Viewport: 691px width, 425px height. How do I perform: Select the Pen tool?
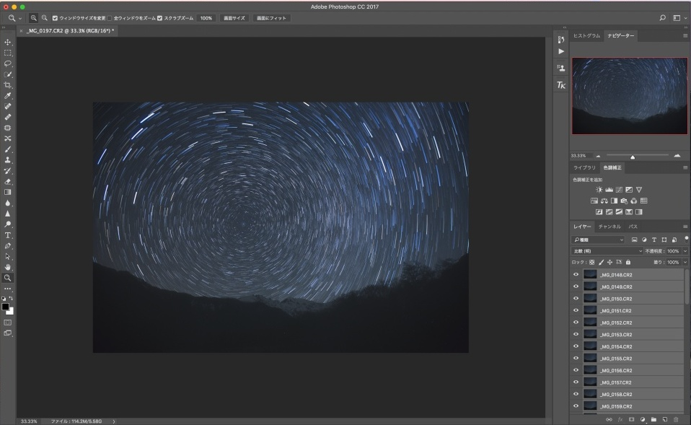point(7,245)
